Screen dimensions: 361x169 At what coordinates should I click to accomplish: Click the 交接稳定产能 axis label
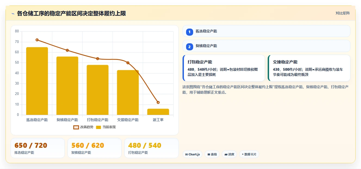[x=128, y=120]
